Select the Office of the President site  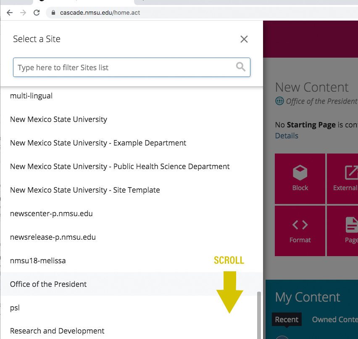[48, 284]
